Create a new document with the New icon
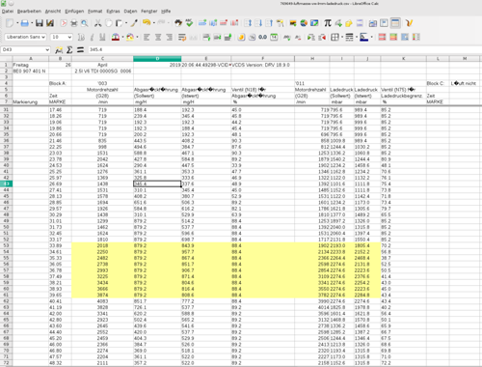The height and width of the screenshot is (367, 482). (10, 23)
